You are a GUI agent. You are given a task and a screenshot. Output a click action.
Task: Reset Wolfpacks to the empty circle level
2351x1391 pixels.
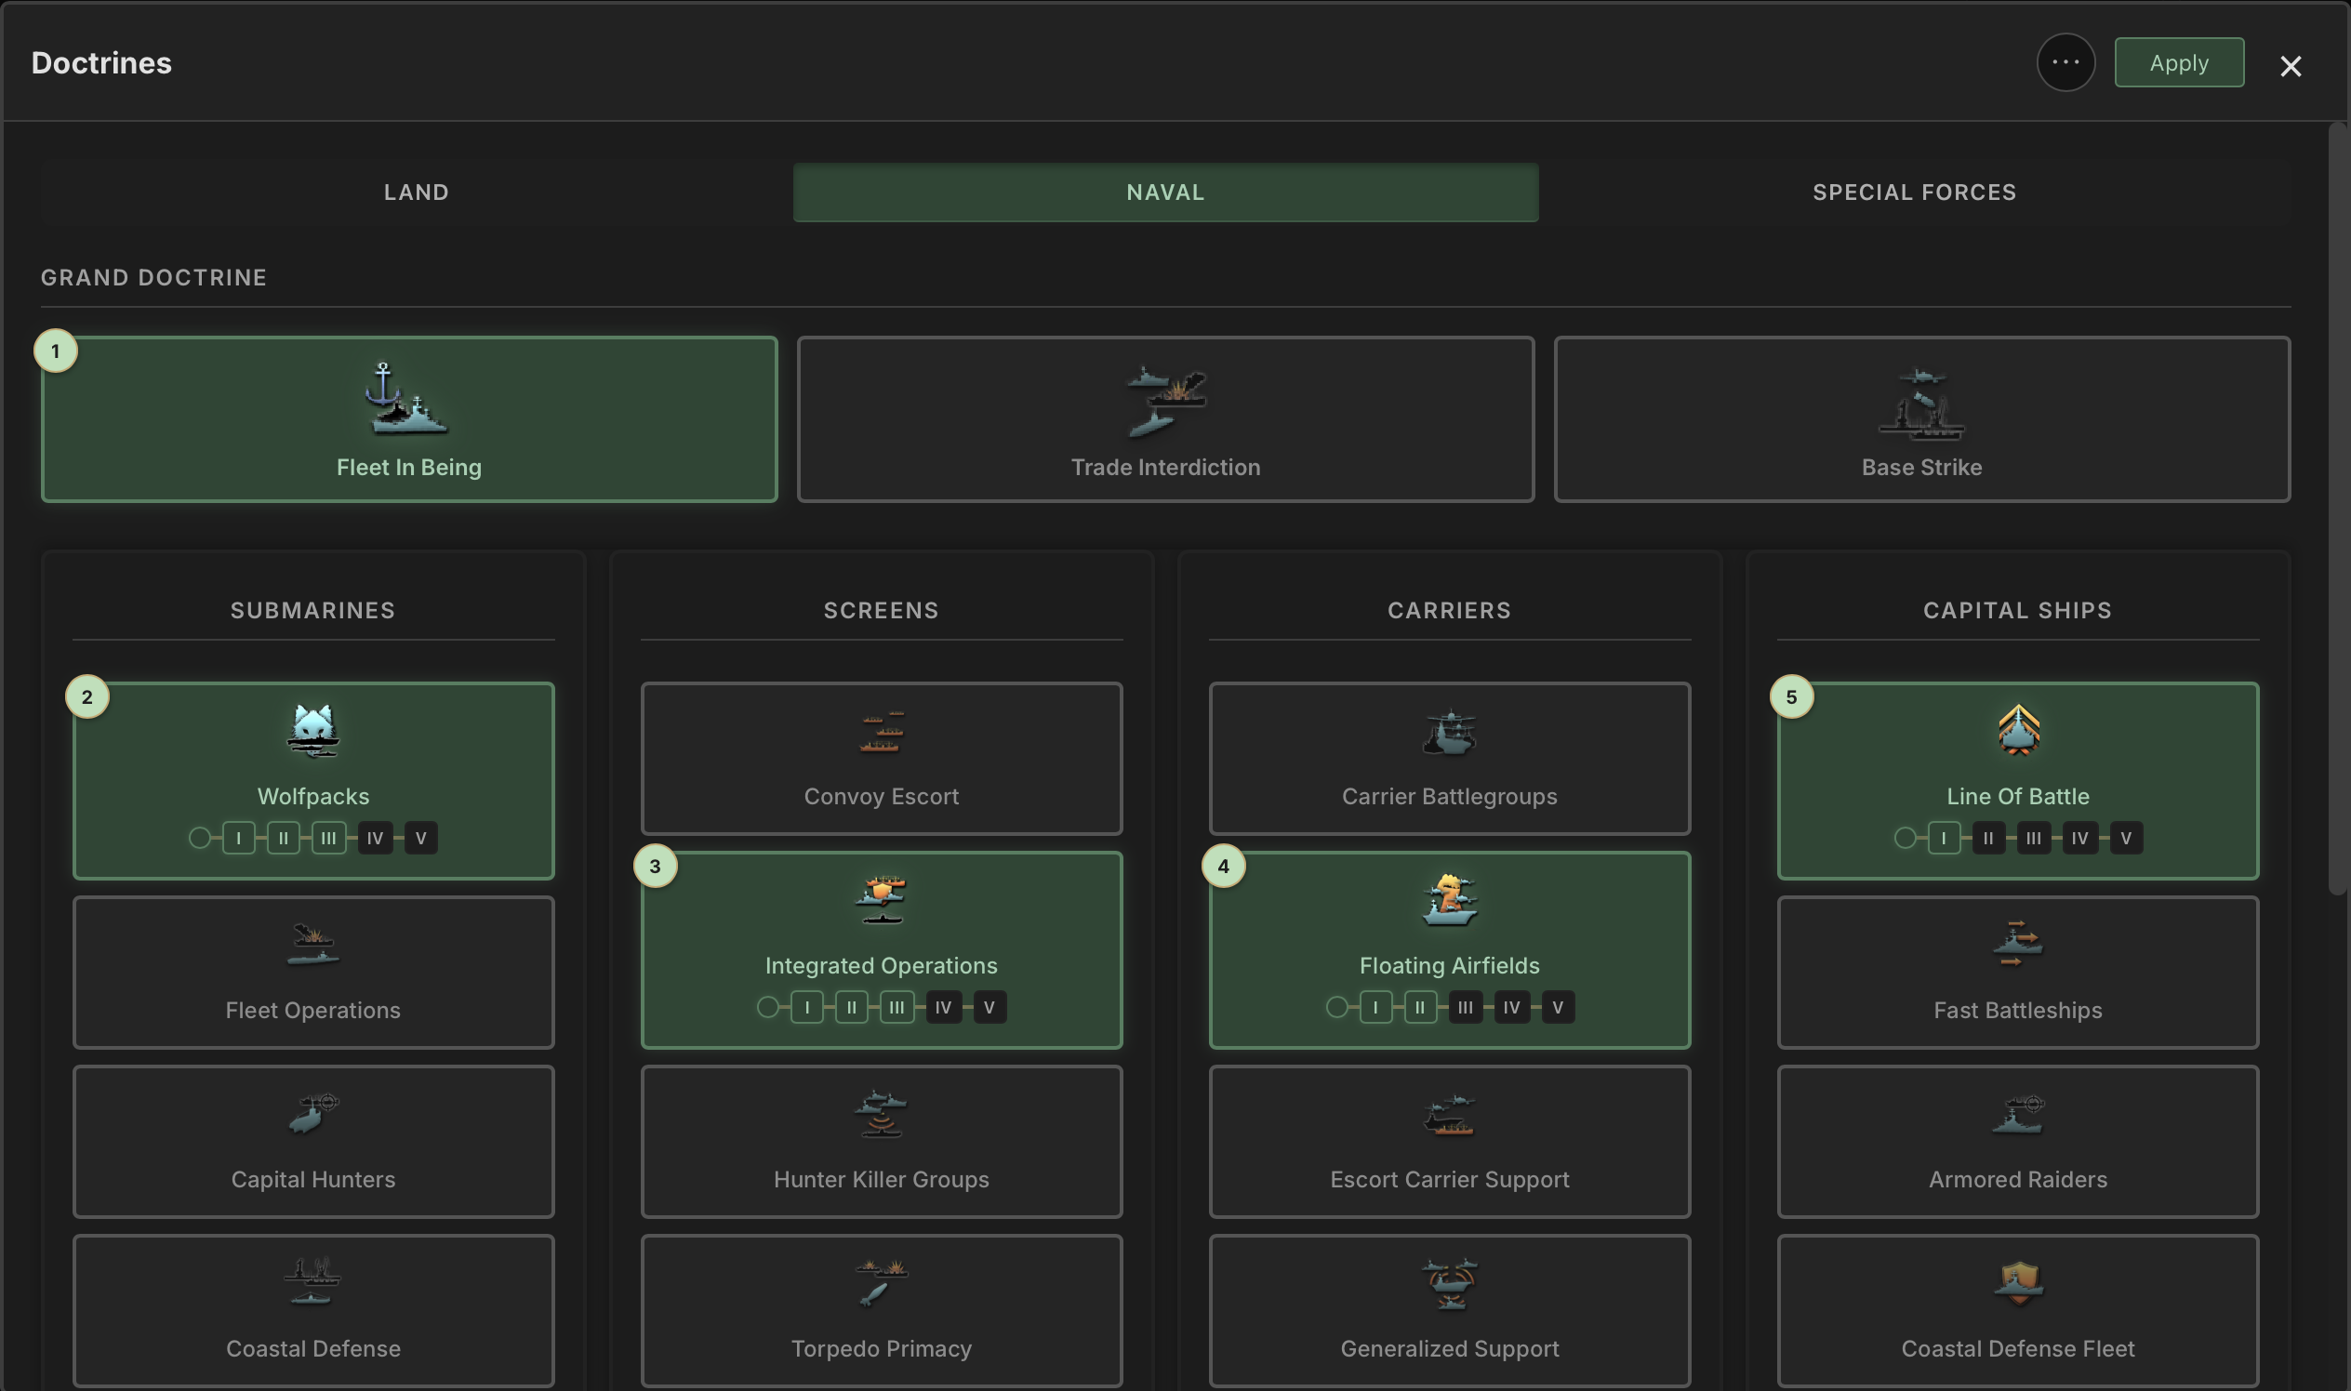tap(199, 838)
